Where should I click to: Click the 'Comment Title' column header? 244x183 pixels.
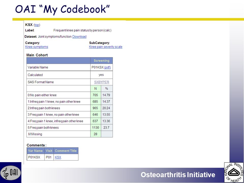66,151
